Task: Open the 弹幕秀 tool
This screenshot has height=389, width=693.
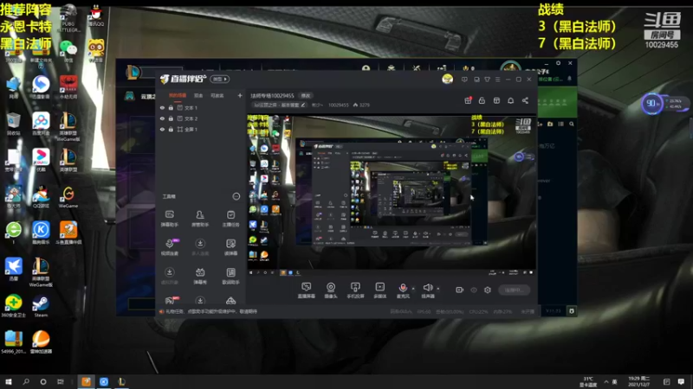Action: pos(200,276)
